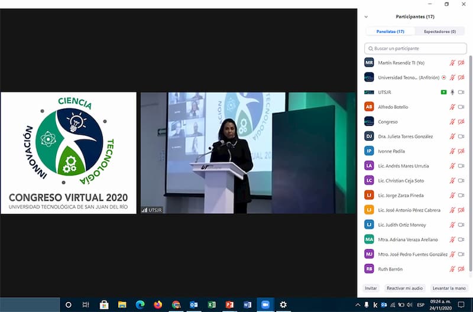The width and height of the screenshot is (473, 312).
Task: Click the camera icon on the UTSJR row
Action: 461,92
